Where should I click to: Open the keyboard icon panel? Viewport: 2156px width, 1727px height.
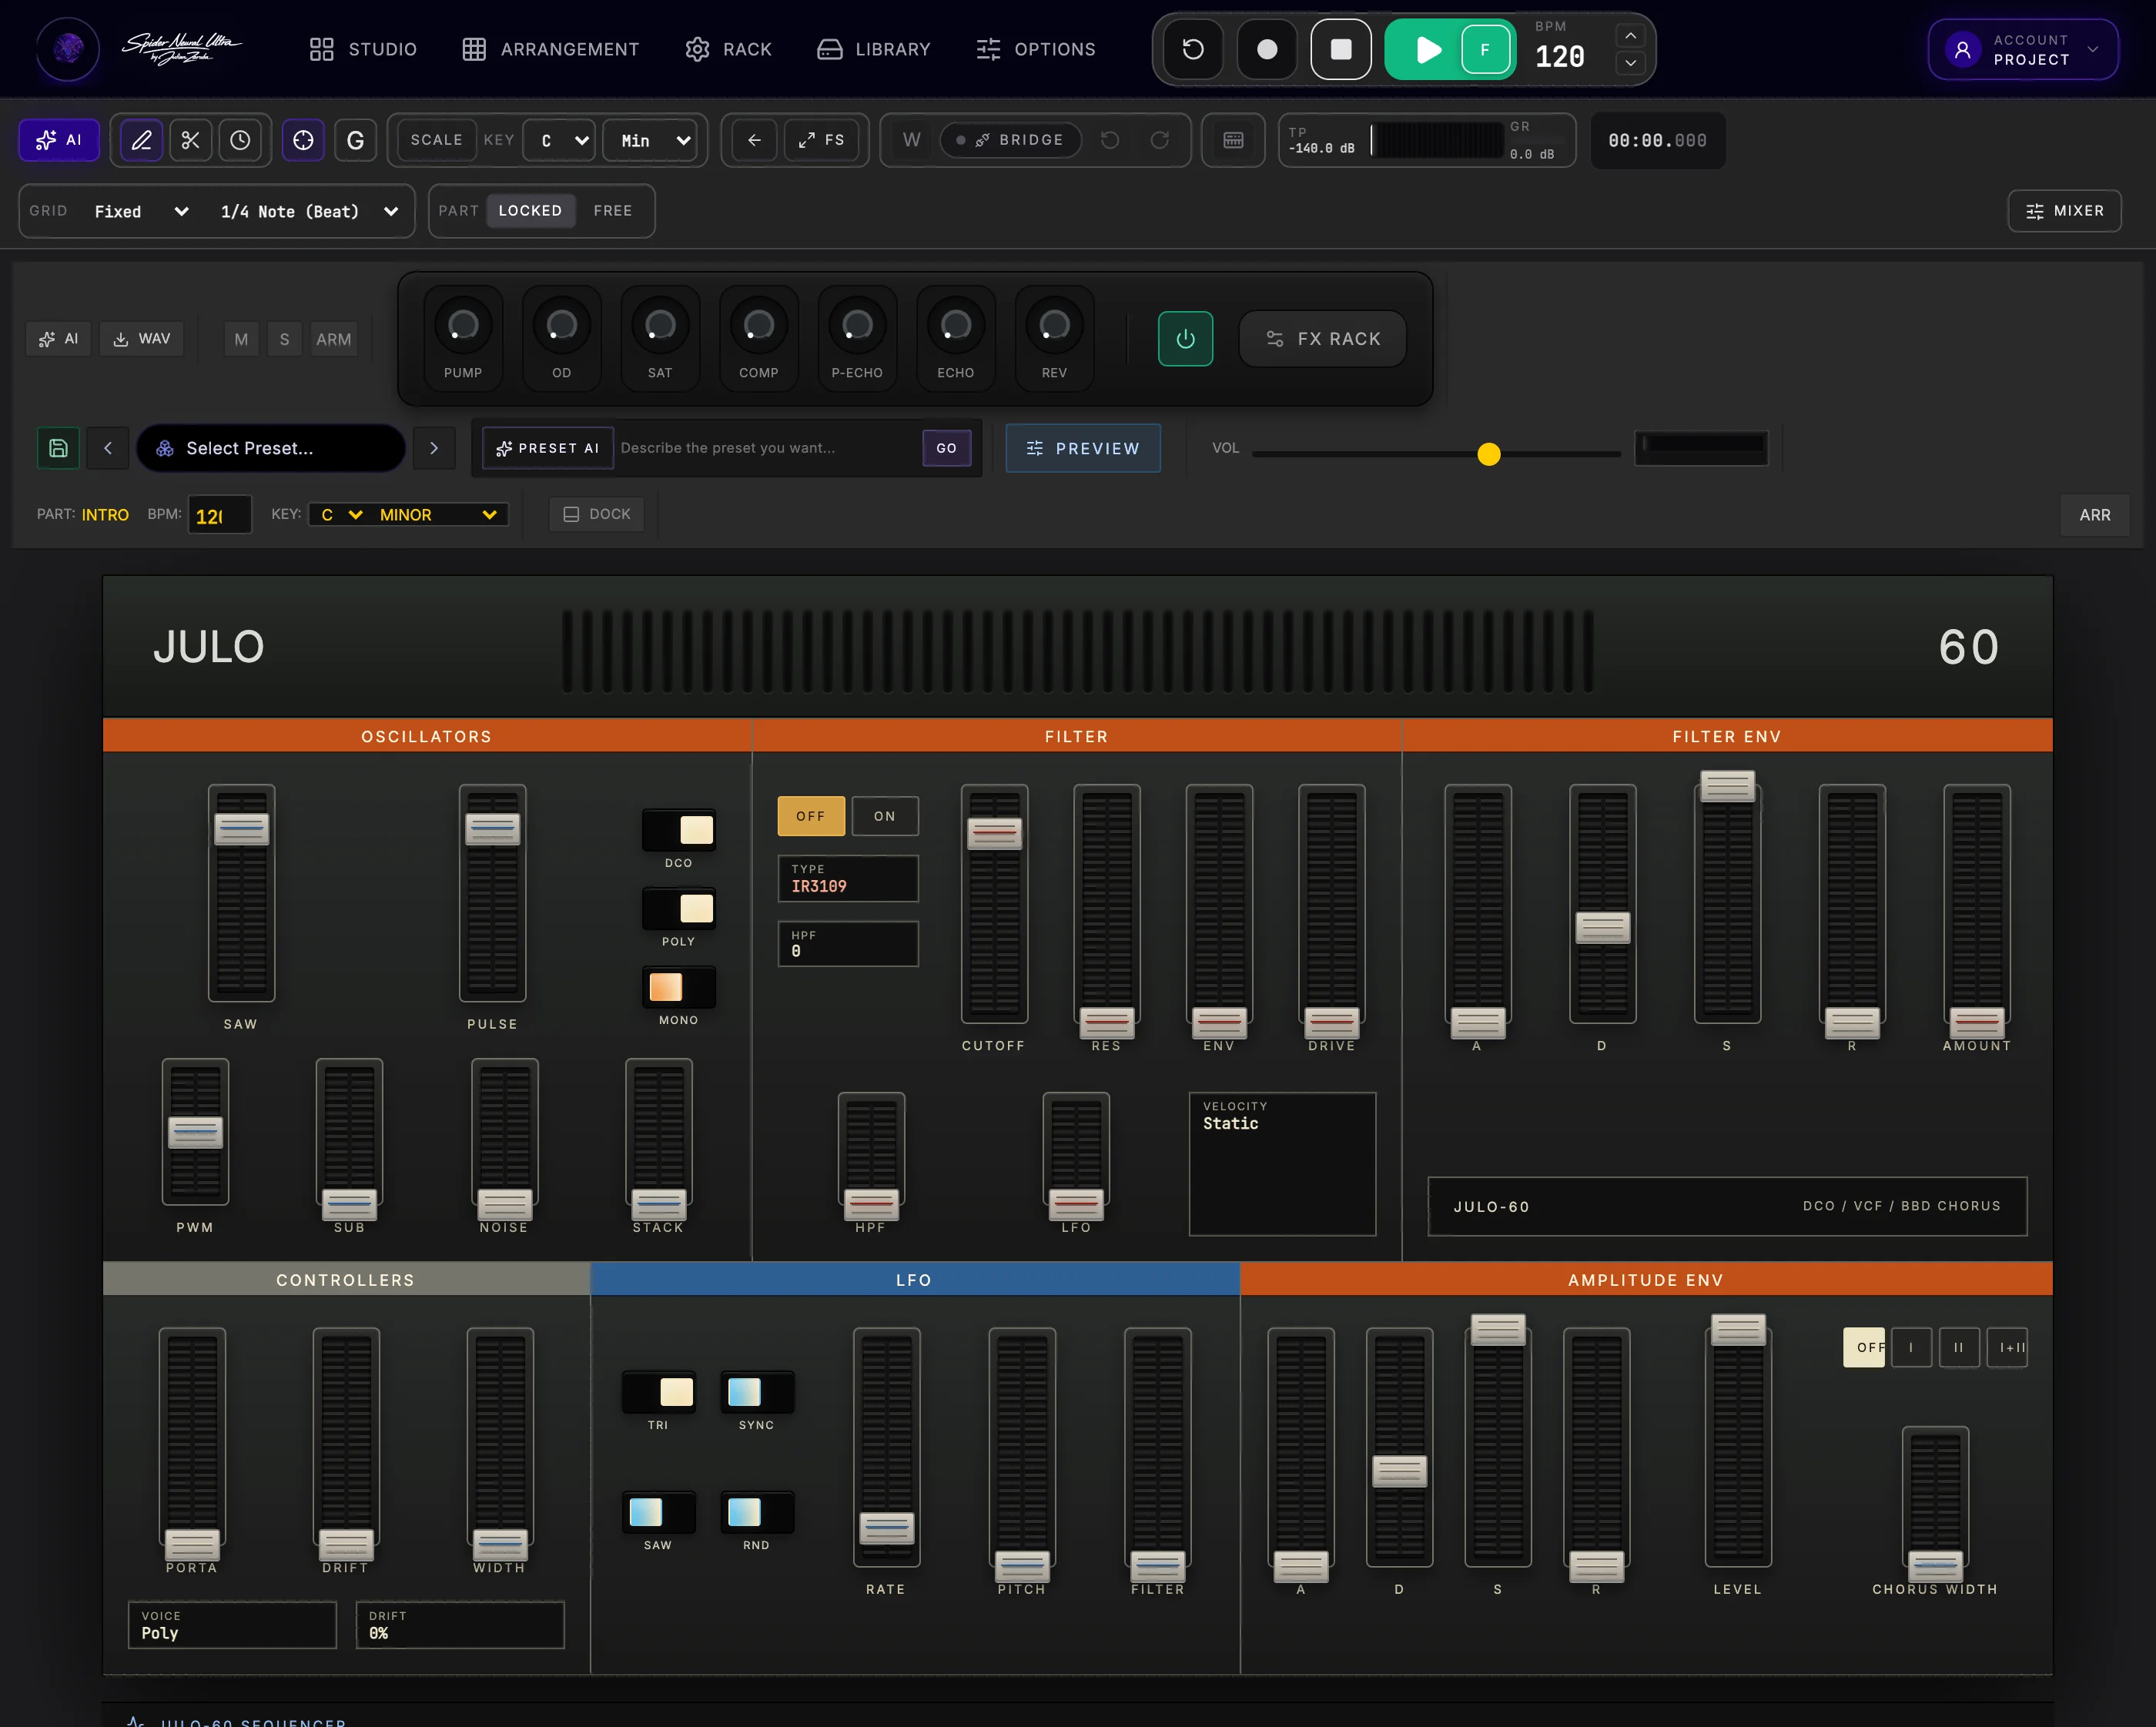1233,140
